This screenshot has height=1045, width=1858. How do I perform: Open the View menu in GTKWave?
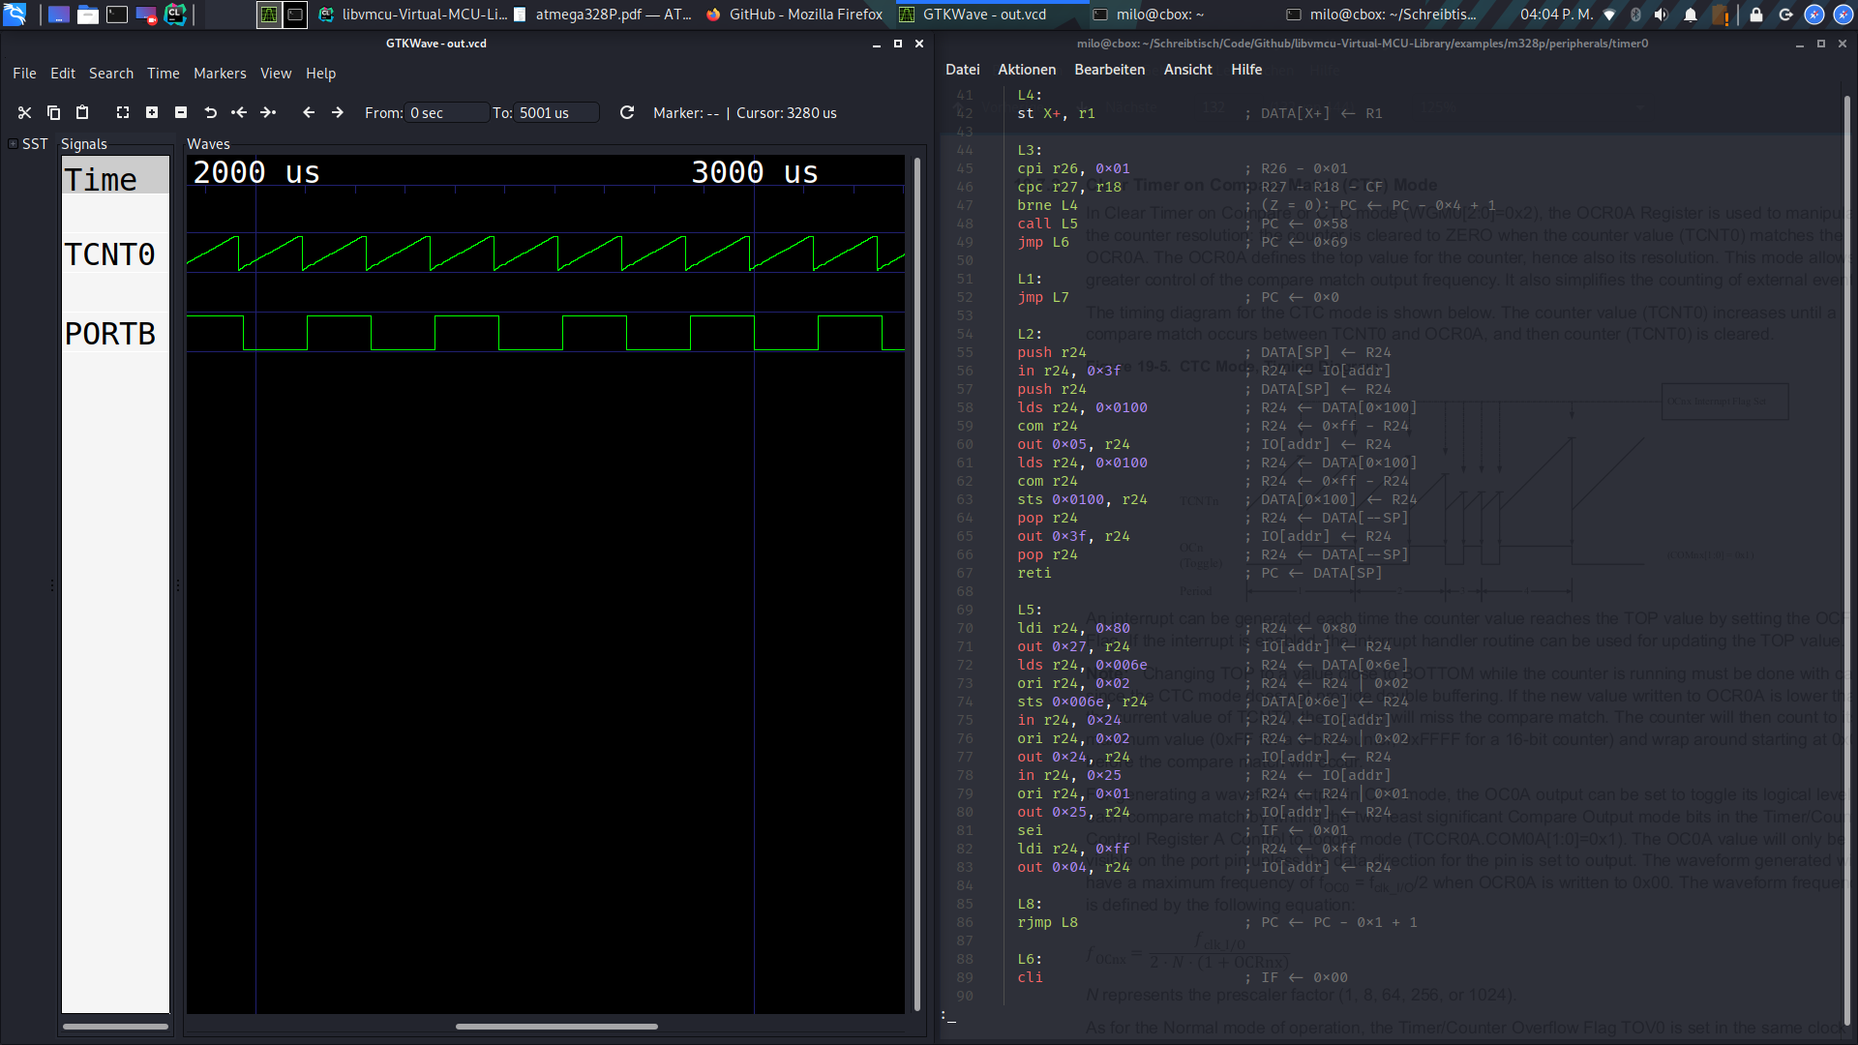tap(276, 74)
